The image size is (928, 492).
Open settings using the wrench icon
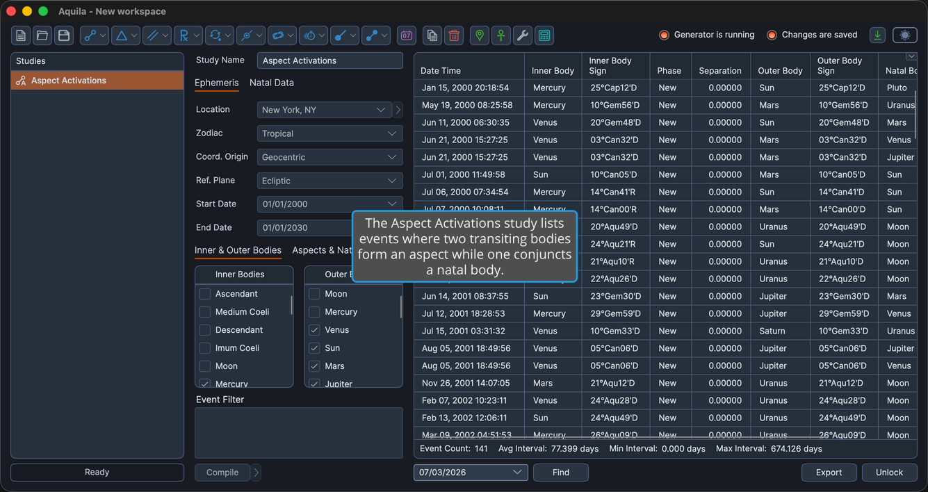coord(523,35)
